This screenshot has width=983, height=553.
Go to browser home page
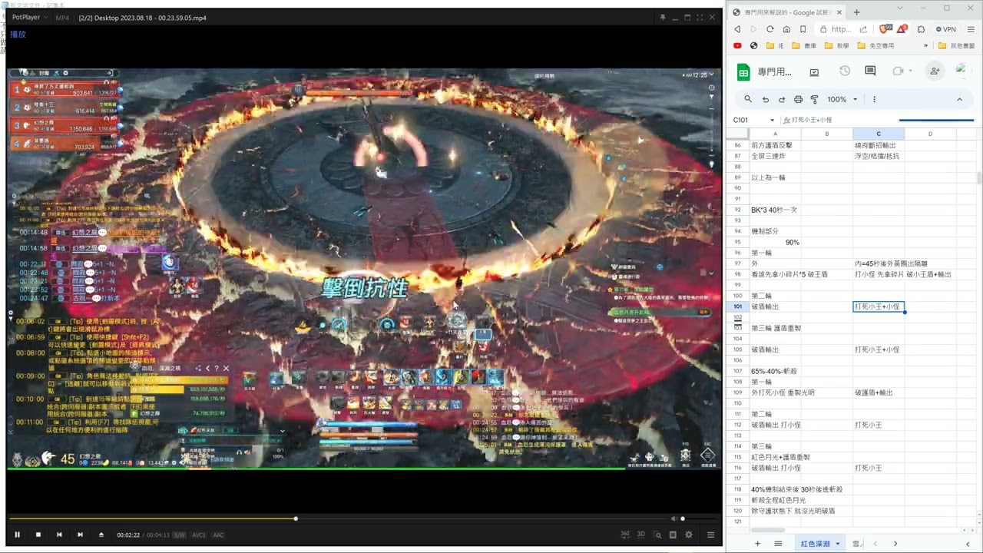click(786, 29)
